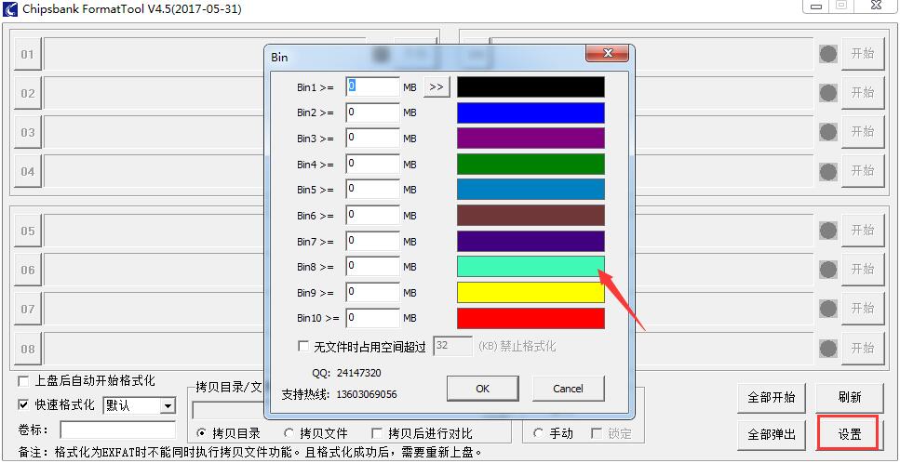Screen dimensions: 900x463
Task: Click the 设置 settings button
Action: [x=849, y=434]
